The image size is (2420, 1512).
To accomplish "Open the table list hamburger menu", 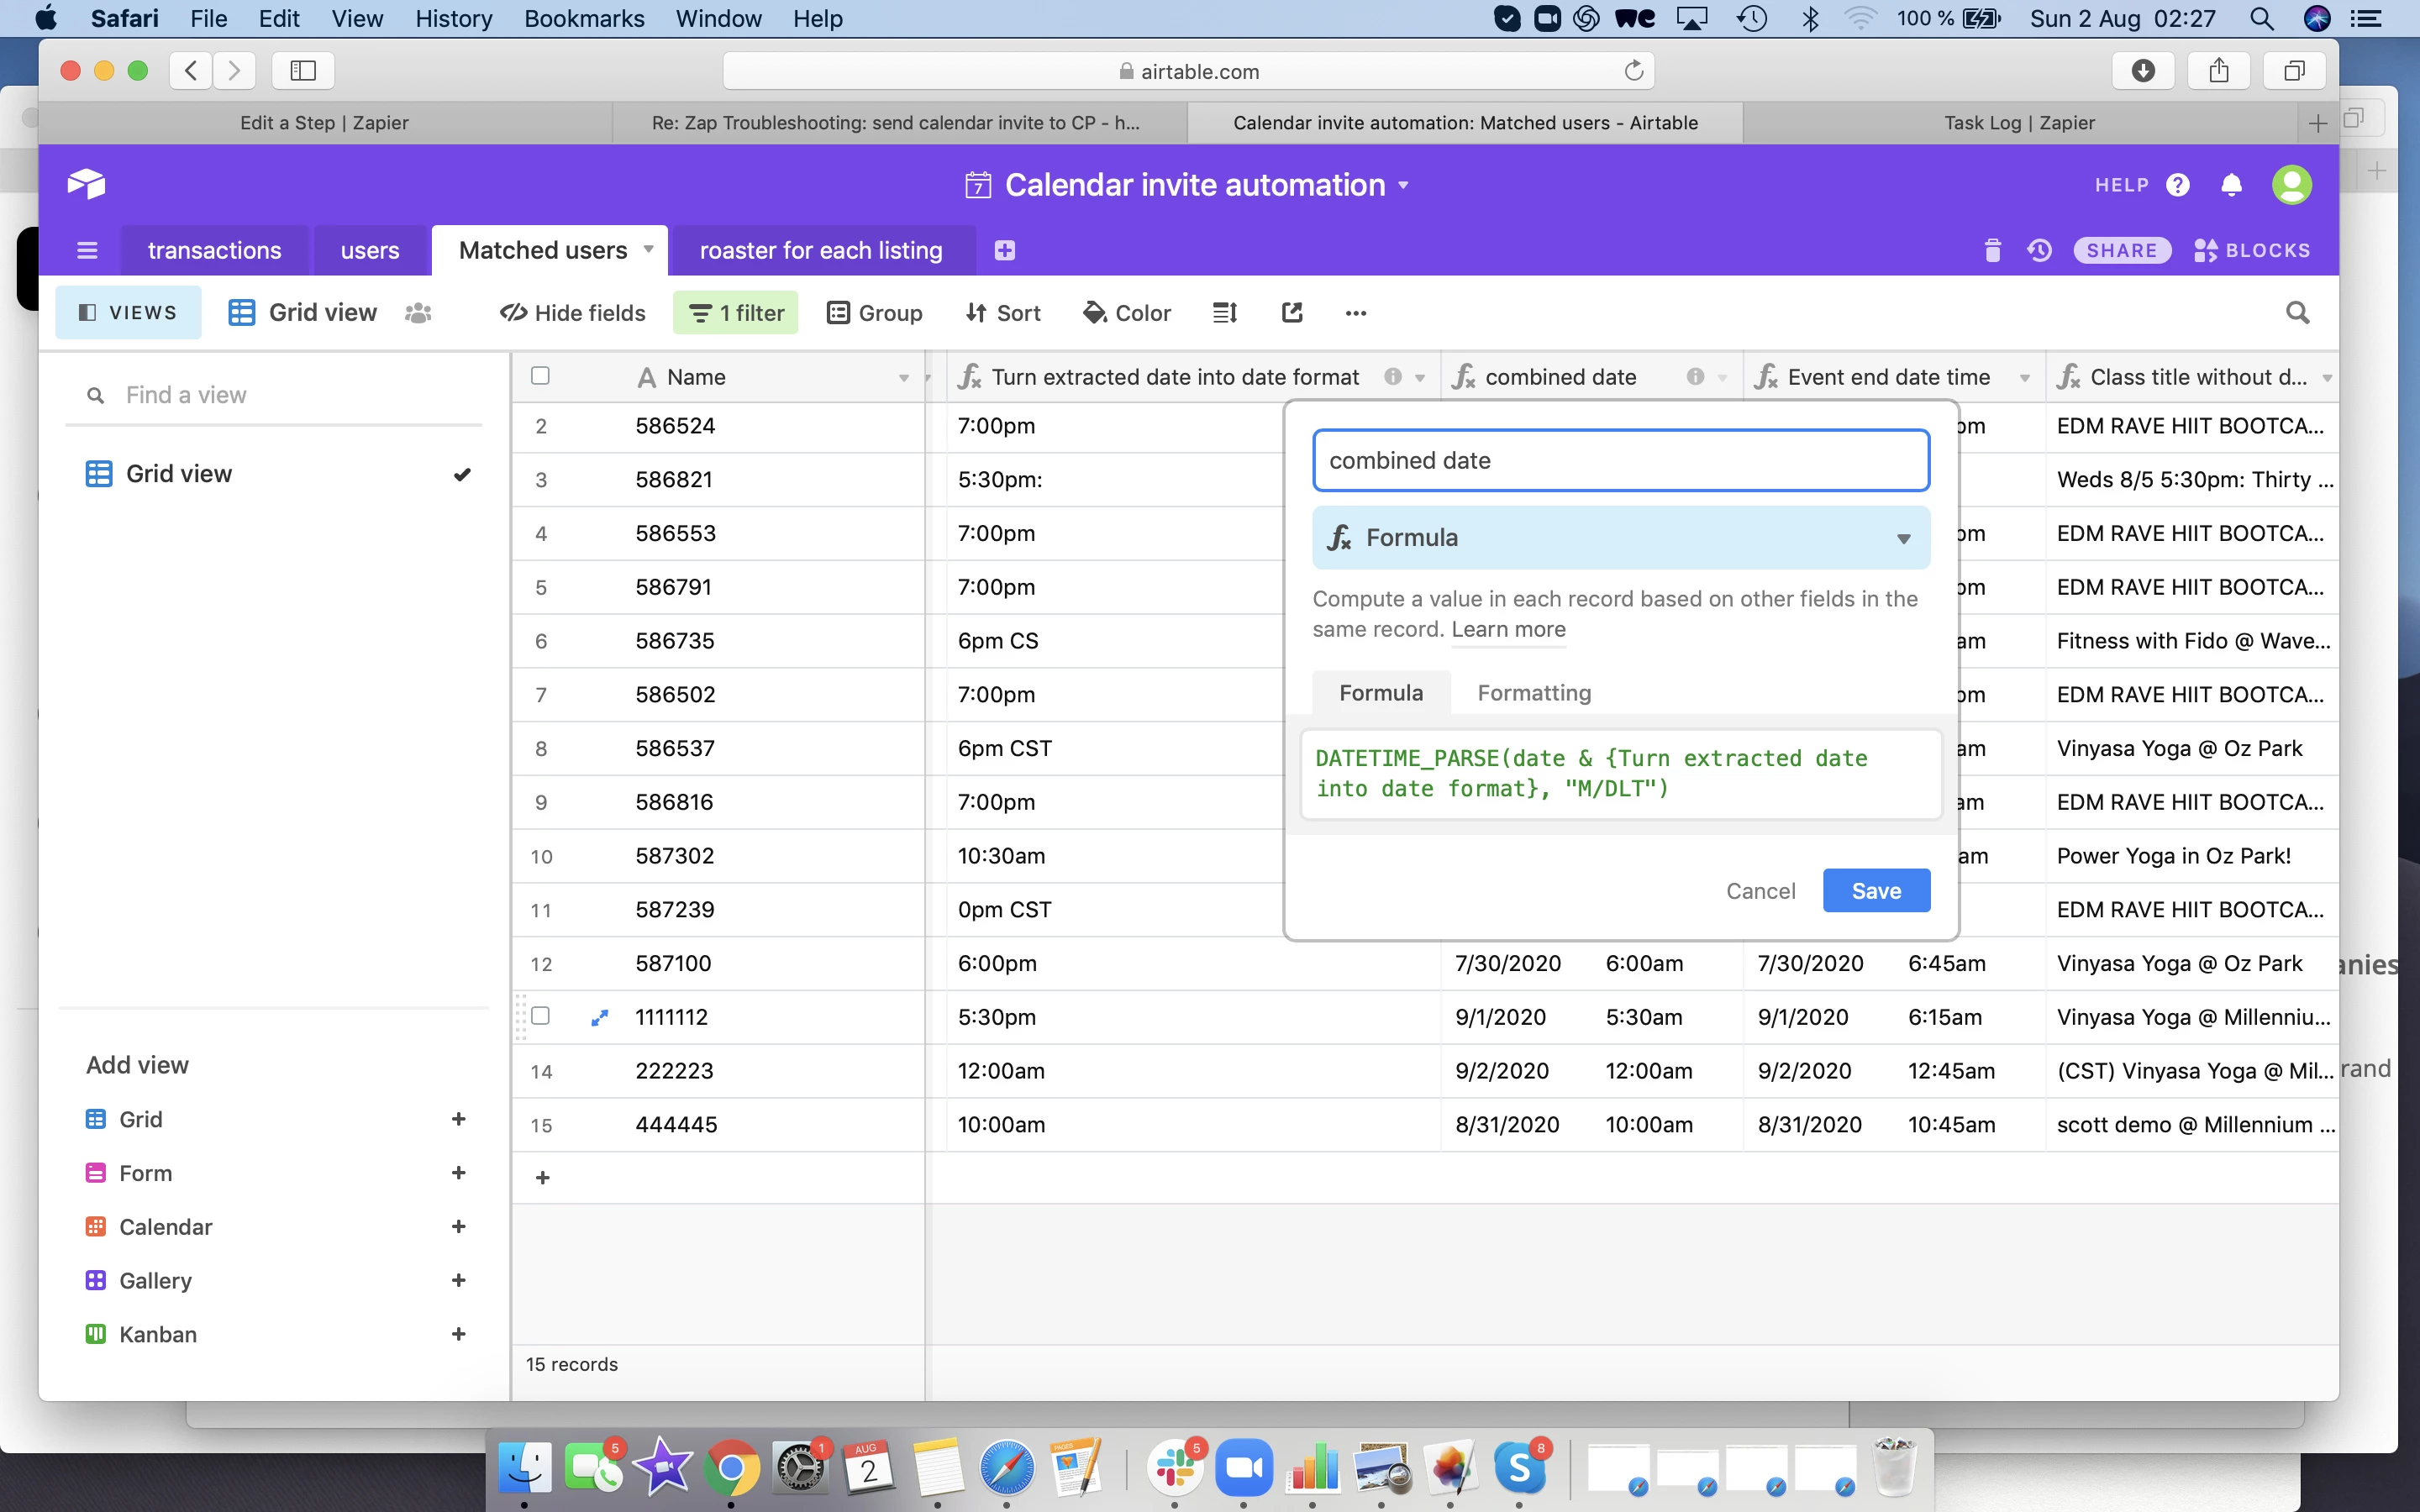I will [87, 250].
